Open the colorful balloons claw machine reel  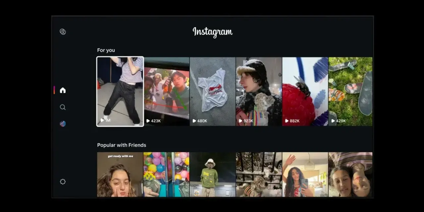(167, 175)
